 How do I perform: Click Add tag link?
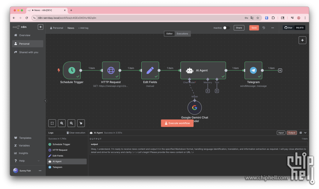(83, 28)
